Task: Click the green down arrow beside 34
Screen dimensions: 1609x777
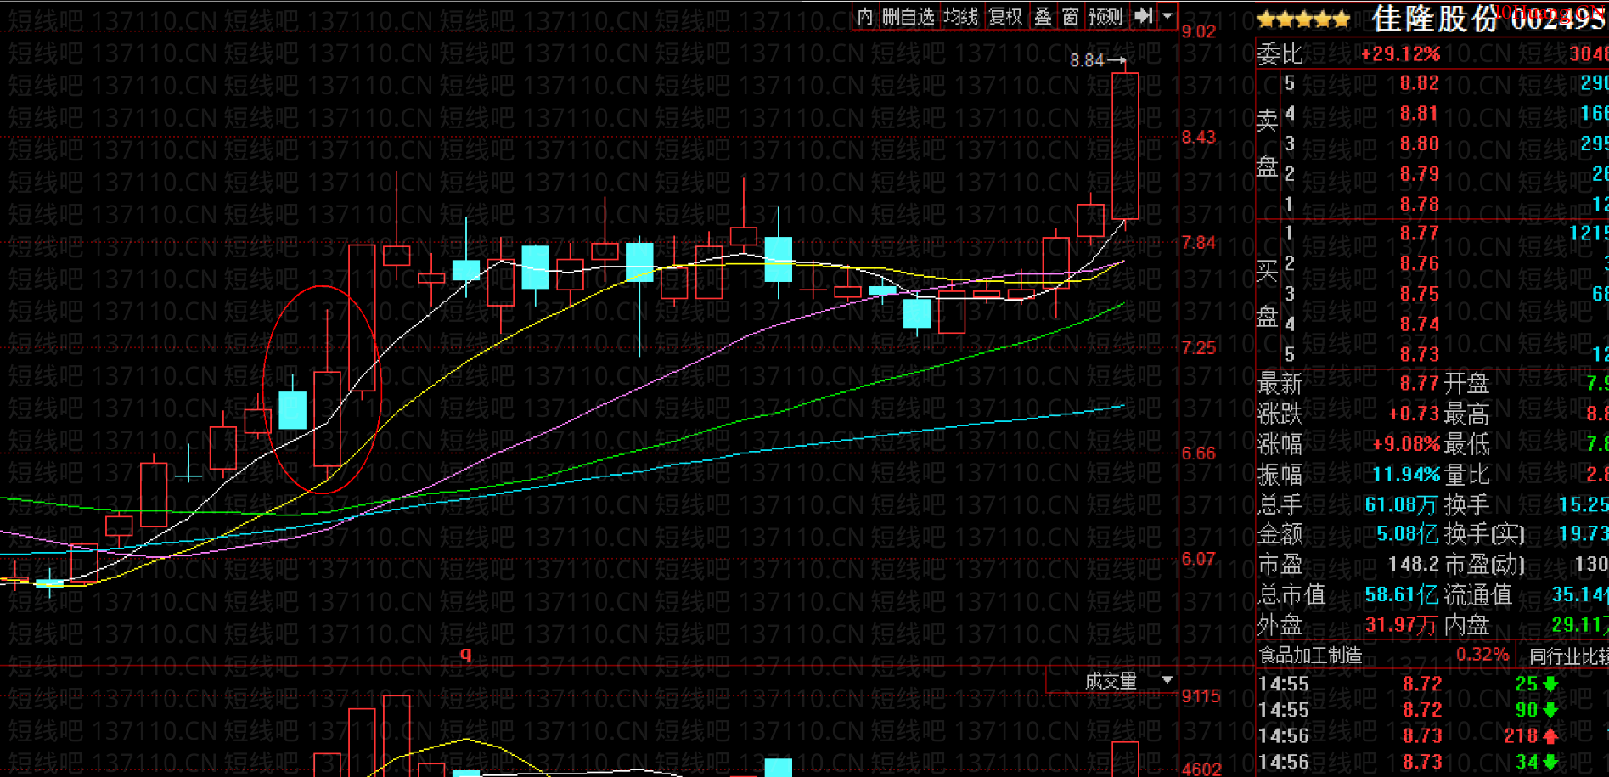Action: coord(1550,762)
